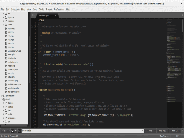Open resultados.php in the sidebar
The width and height of the screenshot is (184, 138).
coord(13,88)
